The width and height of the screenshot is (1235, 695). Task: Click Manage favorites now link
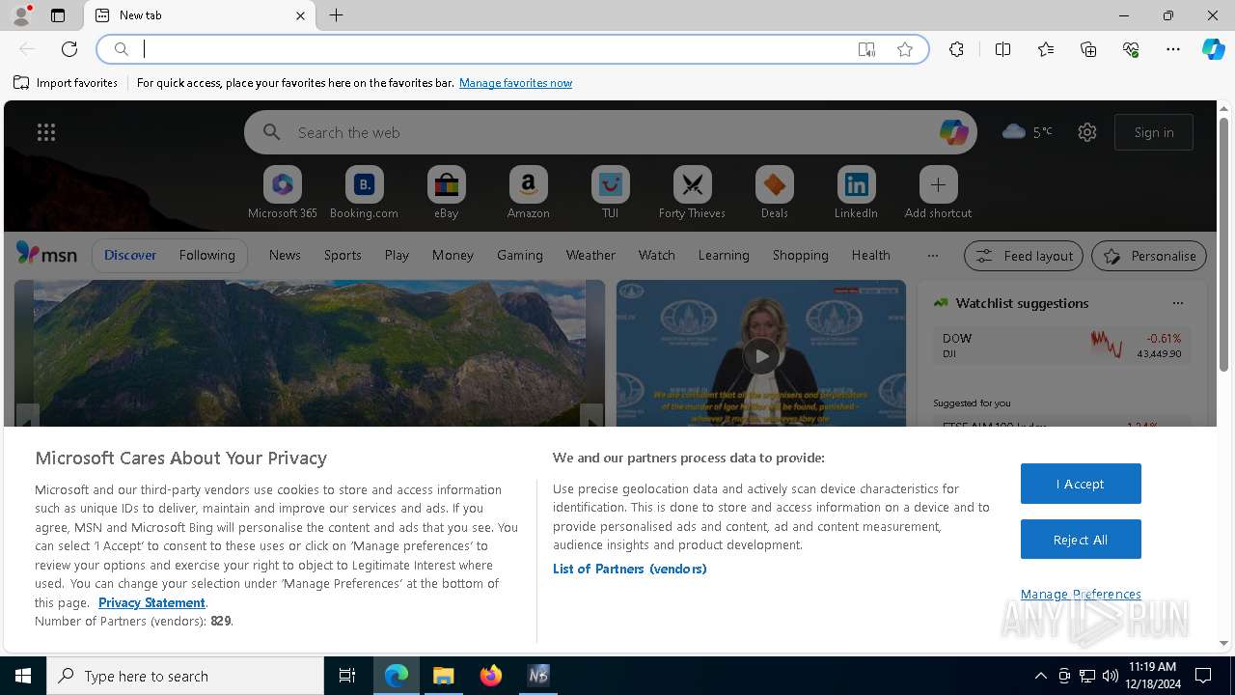pyautogui.click(x=515, y=83)
